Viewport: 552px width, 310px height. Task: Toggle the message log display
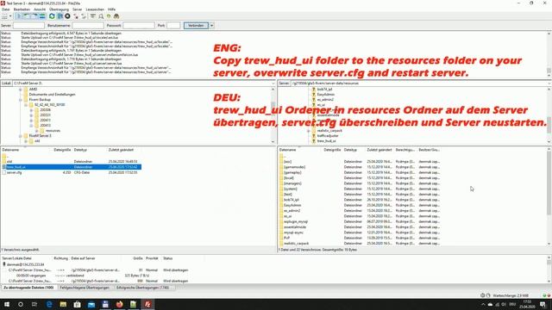click(x=19, y=16)
